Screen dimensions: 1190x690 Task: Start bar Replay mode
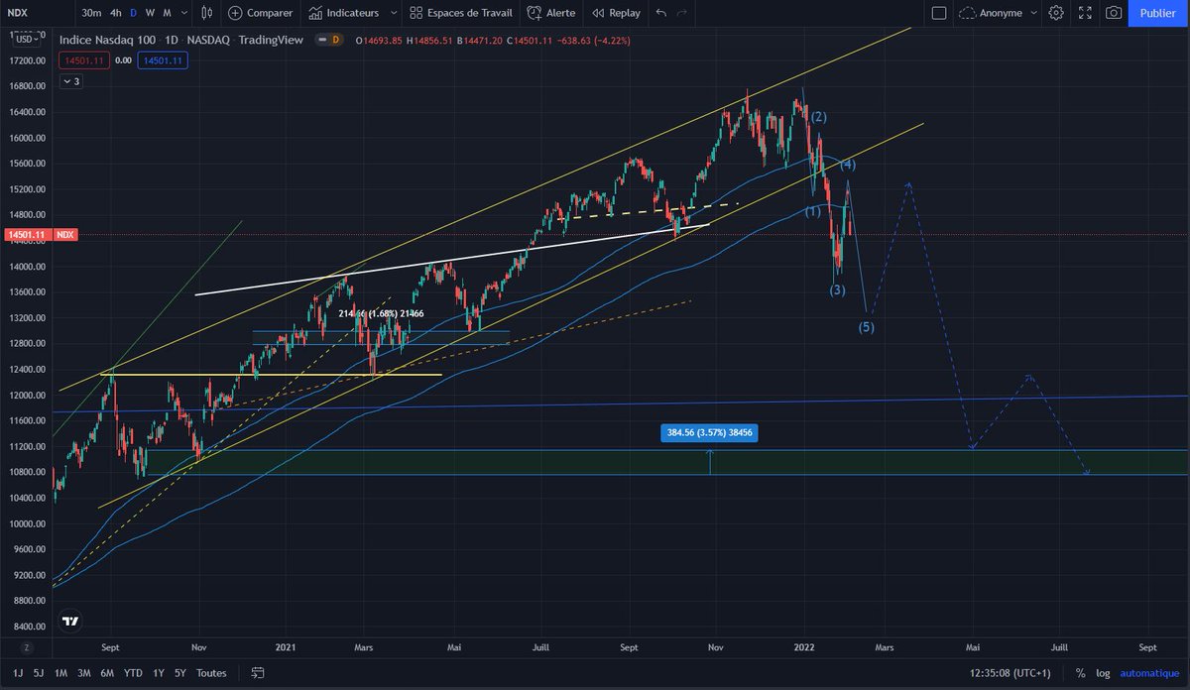tap(616, 13)
